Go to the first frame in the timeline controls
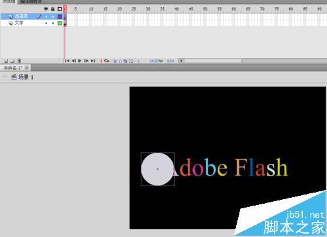This screenshot has width=327, height=237. click(67, 61)
